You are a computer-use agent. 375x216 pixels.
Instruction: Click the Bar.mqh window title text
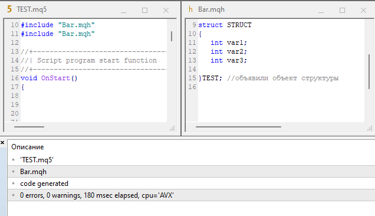tap(211, 9)
